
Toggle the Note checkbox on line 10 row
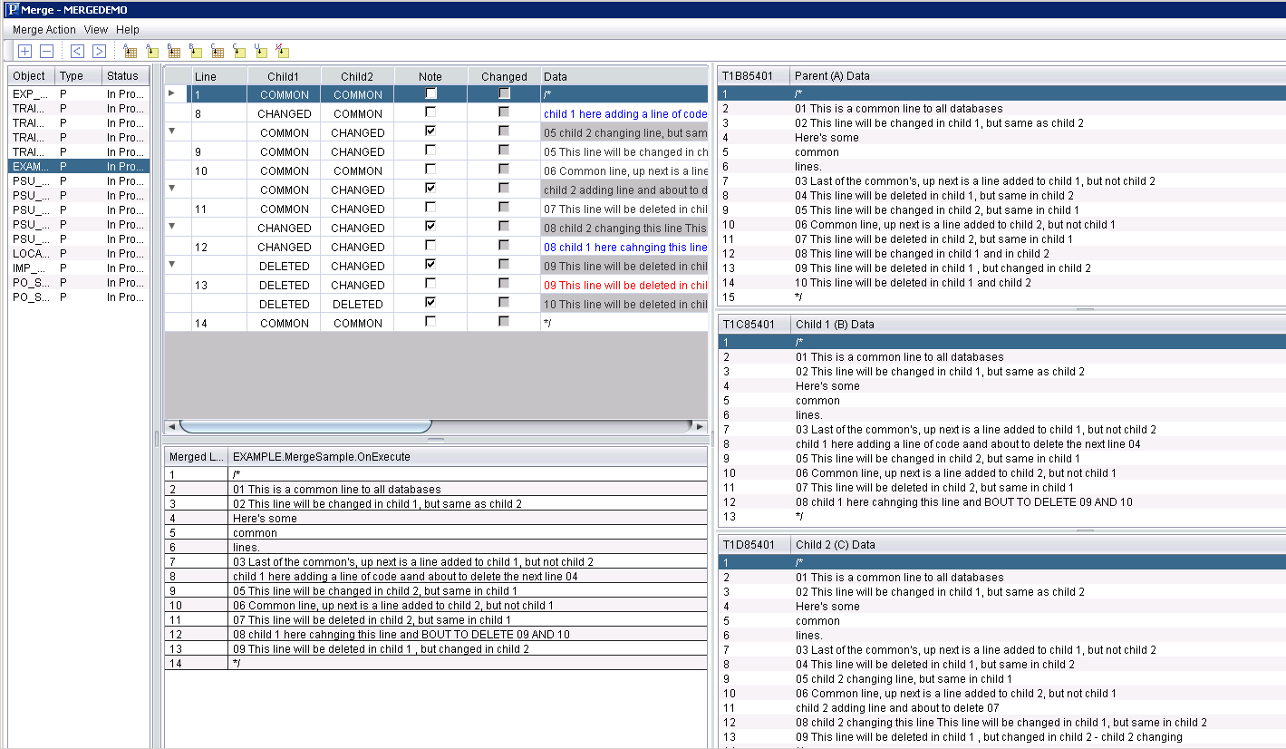pos(430,170)
